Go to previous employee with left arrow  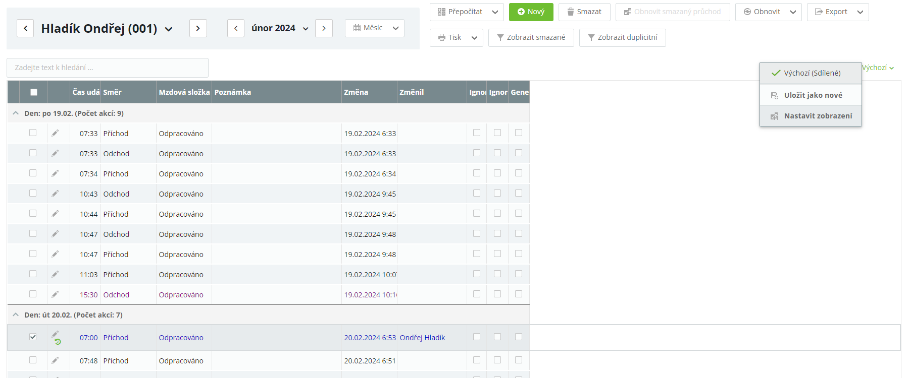pyautogui.click(x=25, y=28)
